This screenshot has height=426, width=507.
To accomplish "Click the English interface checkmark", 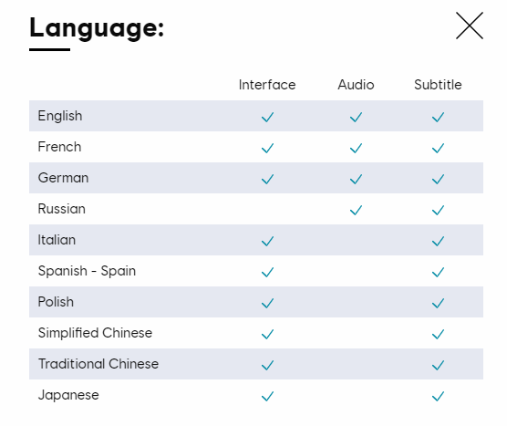I will pos(267,117).
